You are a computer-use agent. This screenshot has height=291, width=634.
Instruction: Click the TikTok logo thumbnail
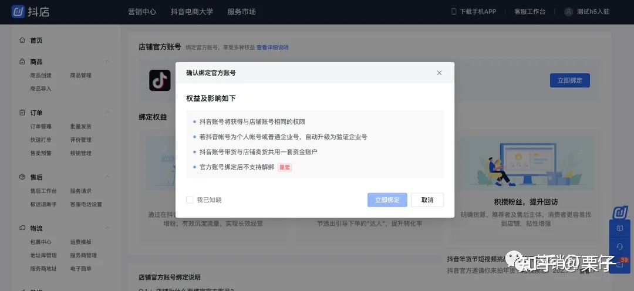[160, 80]
